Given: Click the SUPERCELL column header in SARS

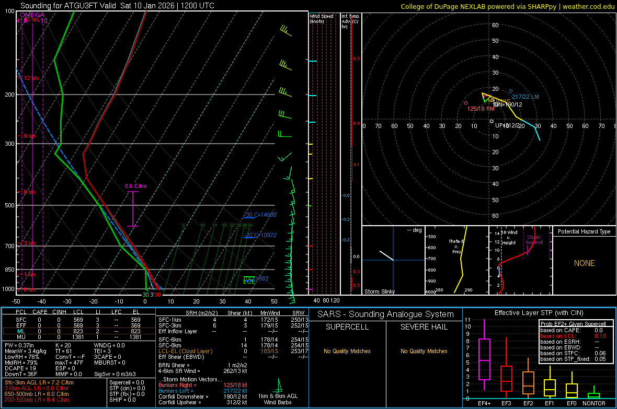Looking at the screenshot, I should [x=347, y=327].
